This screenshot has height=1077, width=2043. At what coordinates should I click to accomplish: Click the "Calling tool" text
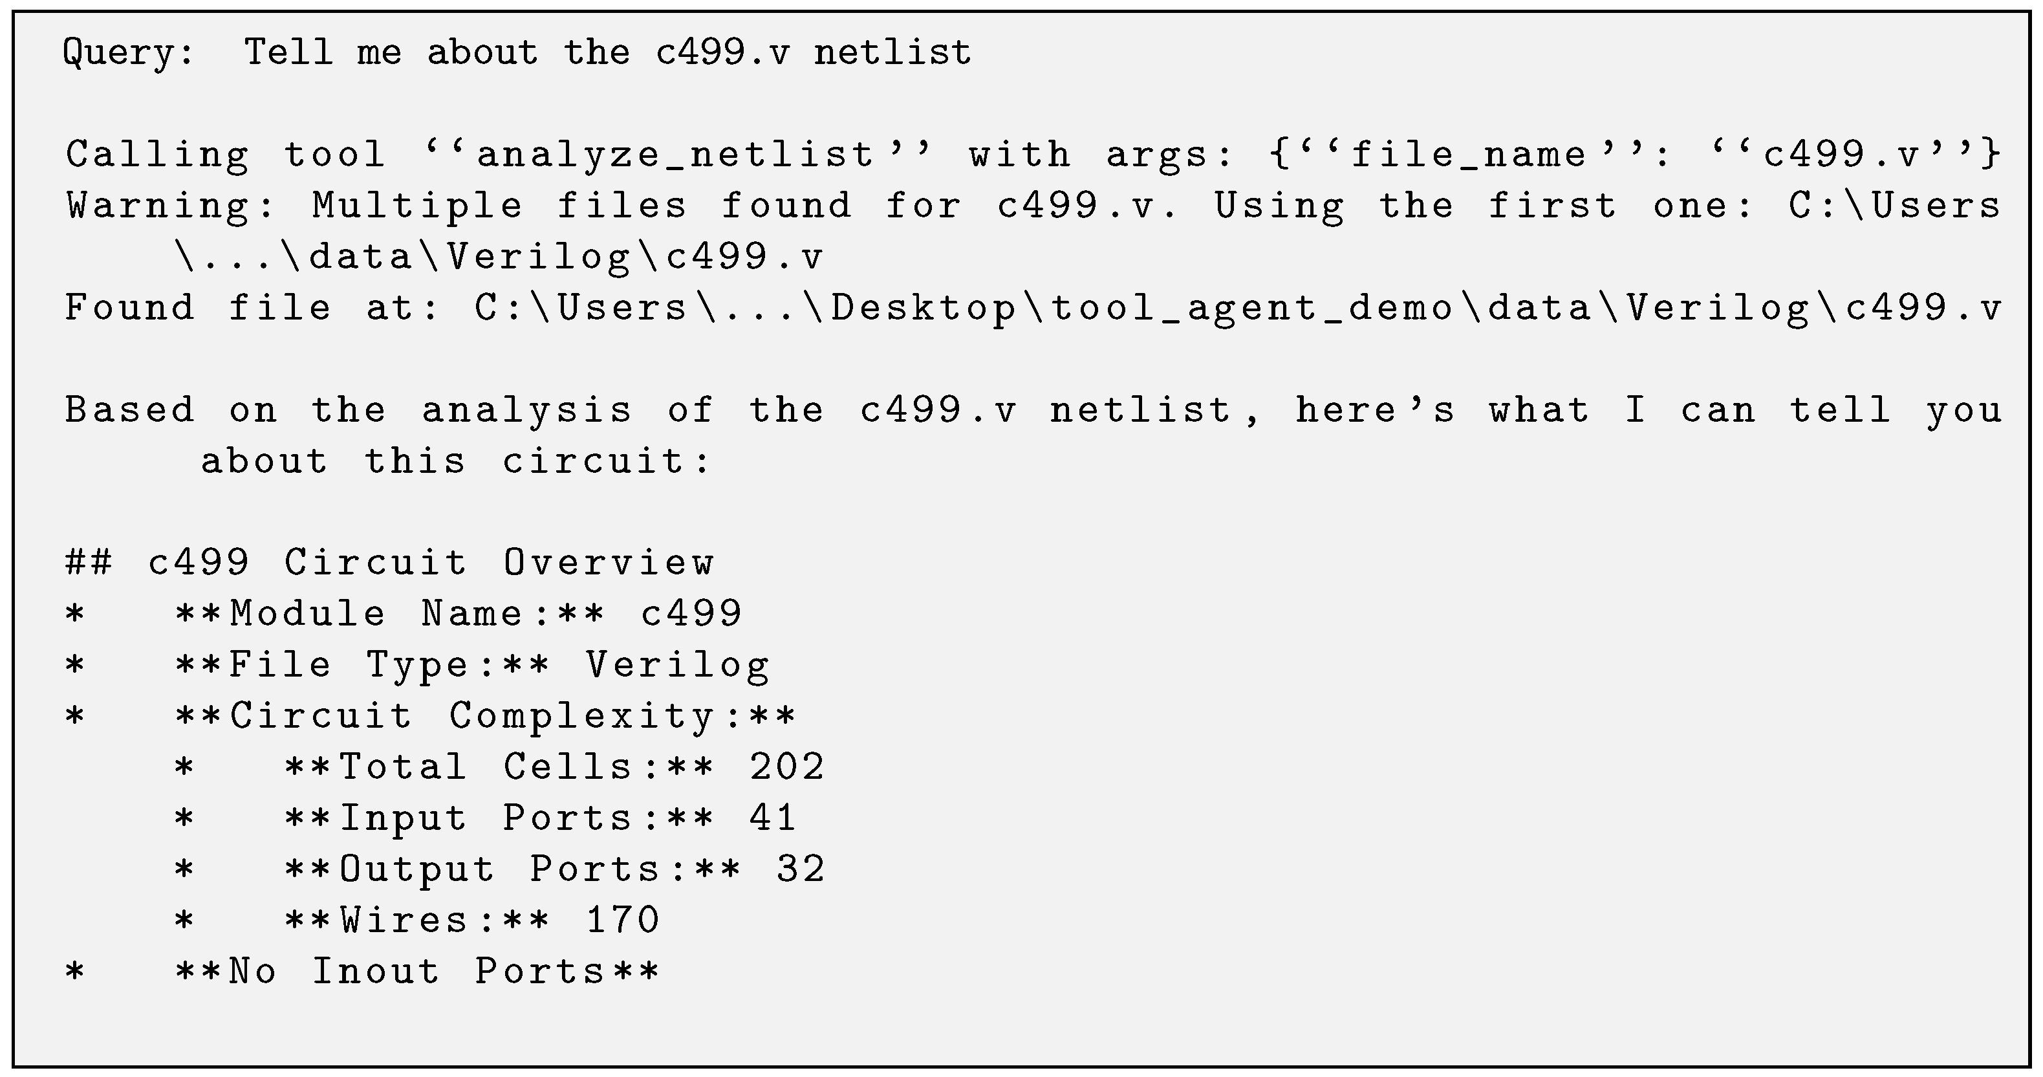(226, 155)
